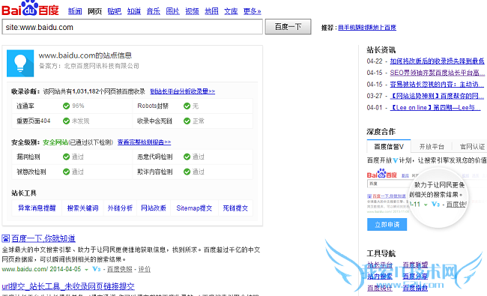The height and width of the screenshot is (296, 487).
Task: Open 04-22 news 如何将改版后的收录损失降到最低
Action: [437, 61]
